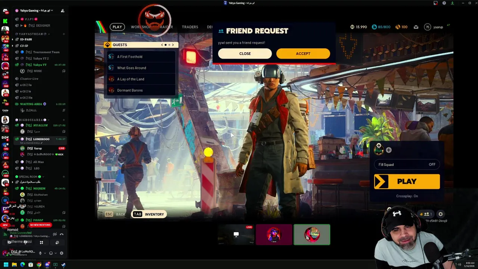Image resolution: width=478 pixels, height=269 pixels.
Task: Toggle the Fill Squad OFF setting
Action: pos(407,164)
